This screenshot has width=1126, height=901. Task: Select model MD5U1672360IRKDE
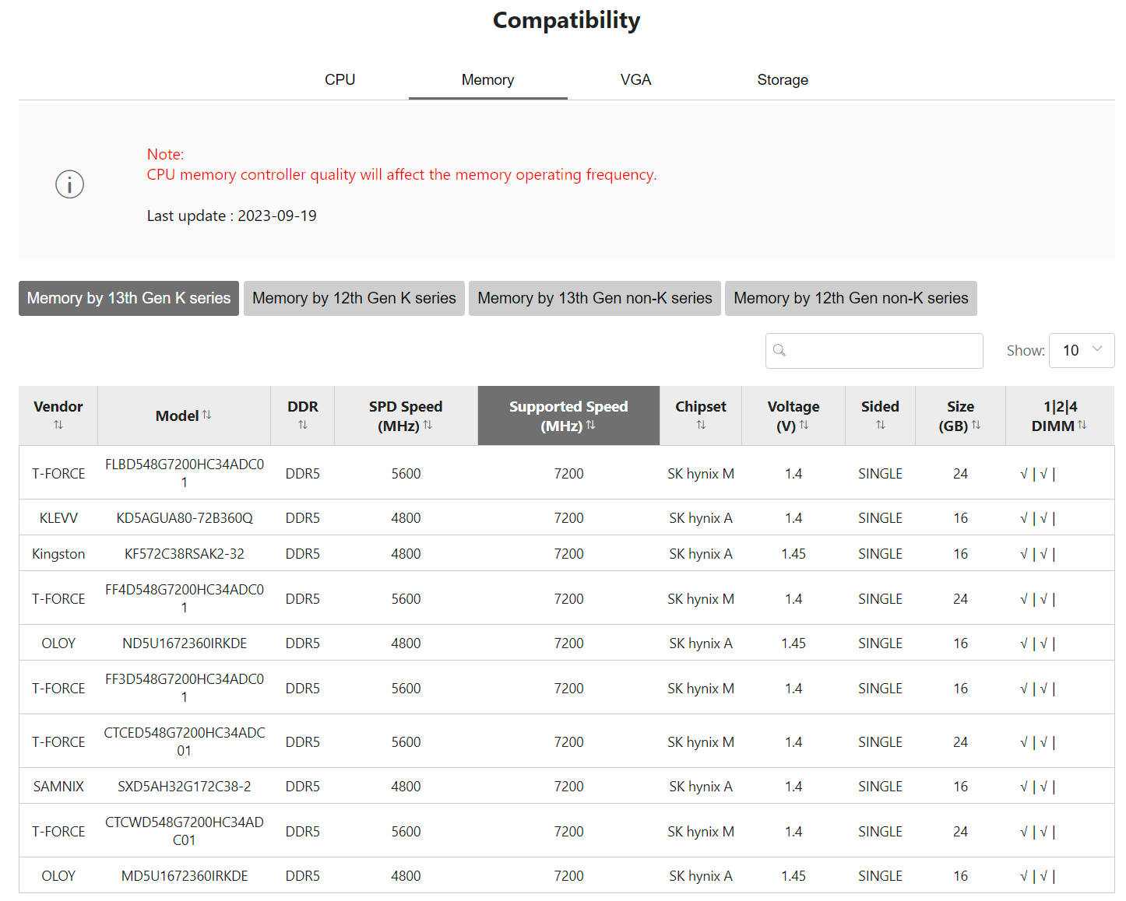click(x=185, y=875)
